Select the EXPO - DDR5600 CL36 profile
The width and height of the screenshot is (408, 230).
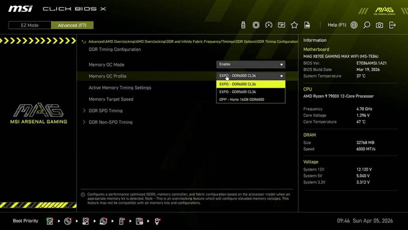click(x=251, y=92)
